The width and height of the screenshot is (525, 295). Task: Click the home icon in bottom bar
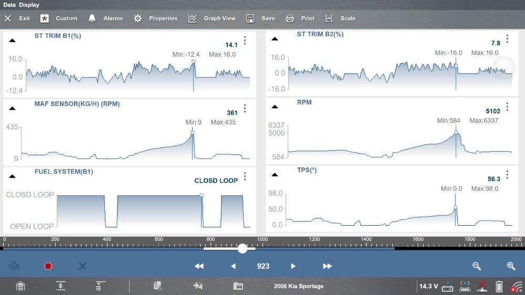[20, 286]
